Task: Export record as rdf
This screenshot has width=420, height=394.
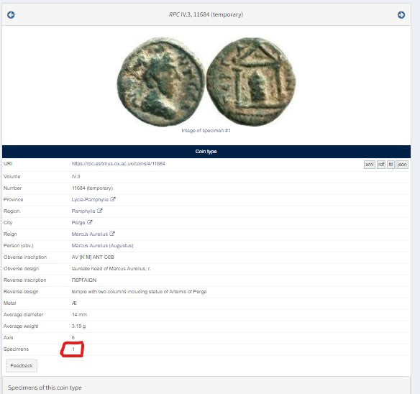Action: [x=381, y=165]
